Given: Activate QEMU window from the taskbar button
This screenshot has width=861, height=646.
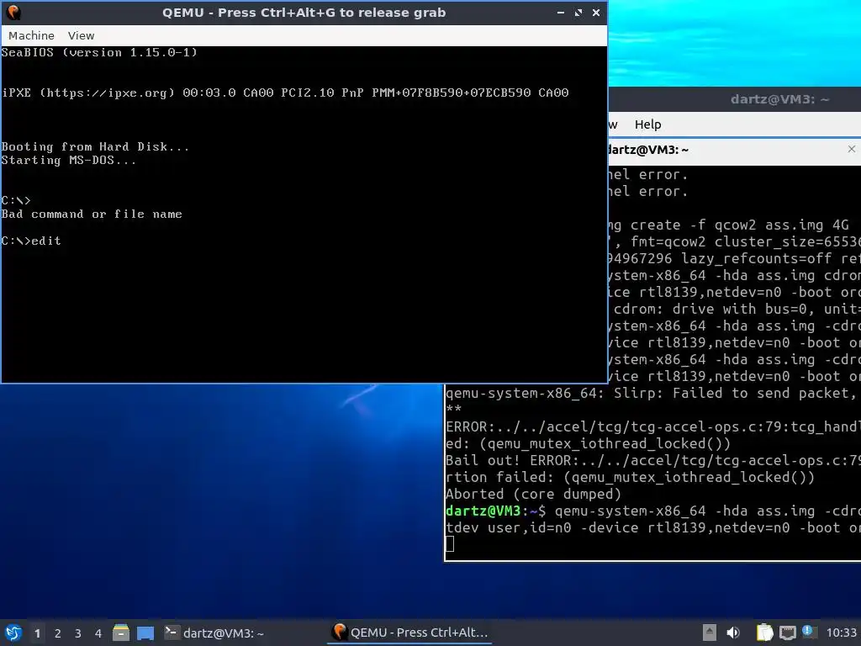Looking at the screenshot, I should [410, 633].
